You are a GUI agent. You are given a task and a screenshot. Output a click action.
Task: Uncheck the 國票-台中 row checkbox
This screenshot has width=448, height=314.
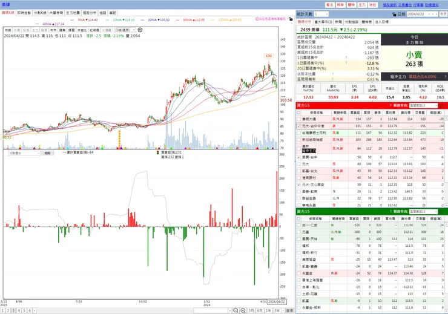click(299, 157)
